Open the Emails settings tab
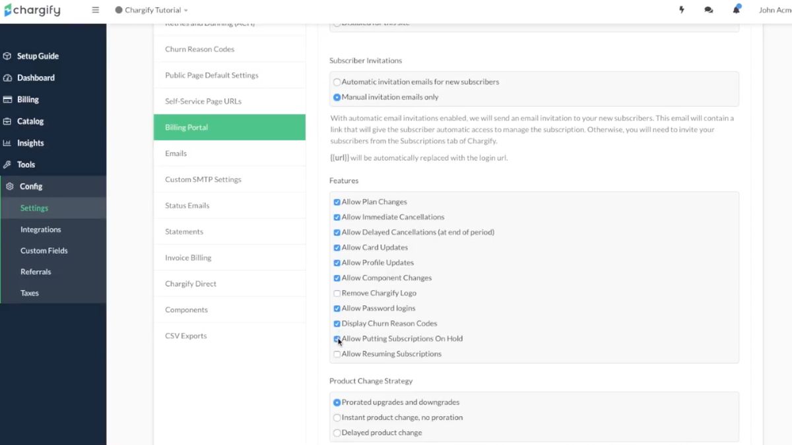 click(x=176, y=154)
